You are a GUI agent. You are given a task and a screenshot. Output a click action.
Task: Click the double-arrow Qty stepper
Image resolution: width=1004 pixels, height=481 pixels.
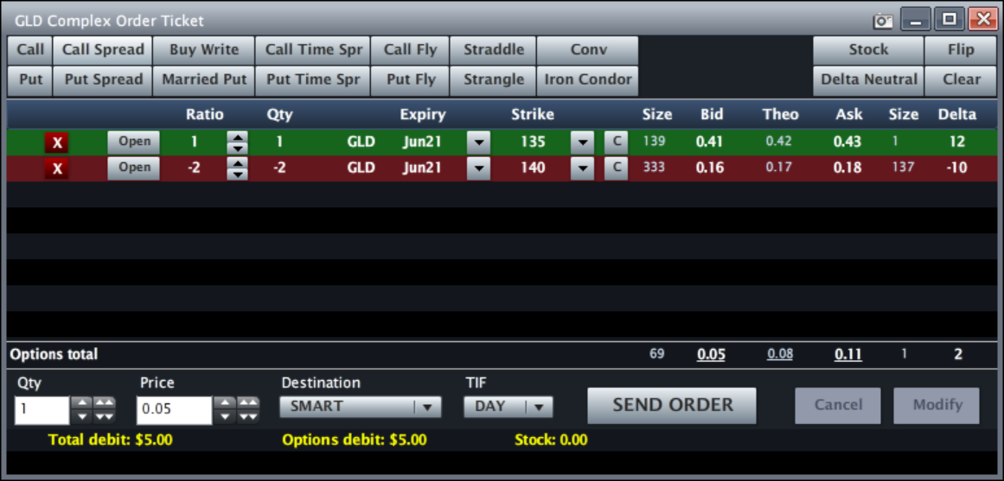click(105, 411)
